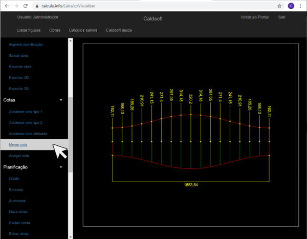Viewport: 307px width, 239px height.
Task: Open the Listar figuras menu
Action: point(29,30)
